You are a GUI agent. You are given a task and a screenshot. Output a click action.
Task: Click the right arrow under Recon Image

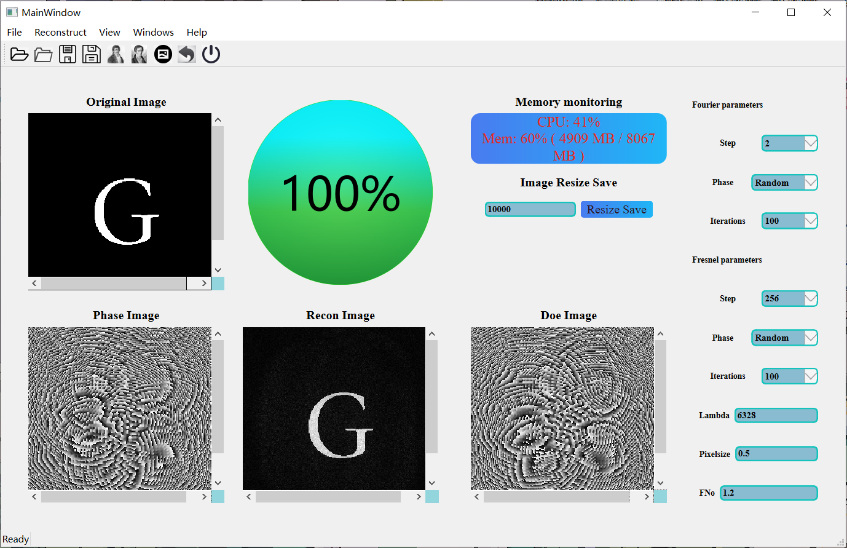pyautogui.click(x=419, y=496)
